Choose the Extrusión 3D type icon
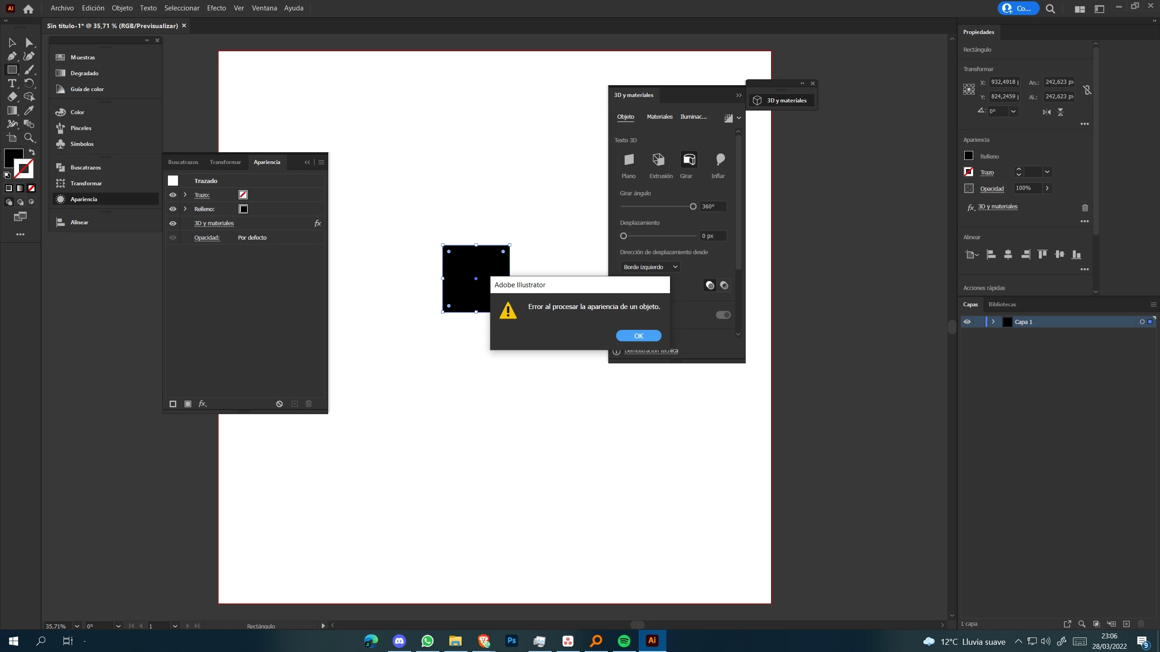The width and height of the screenshot is (1160, 652). 658,159
